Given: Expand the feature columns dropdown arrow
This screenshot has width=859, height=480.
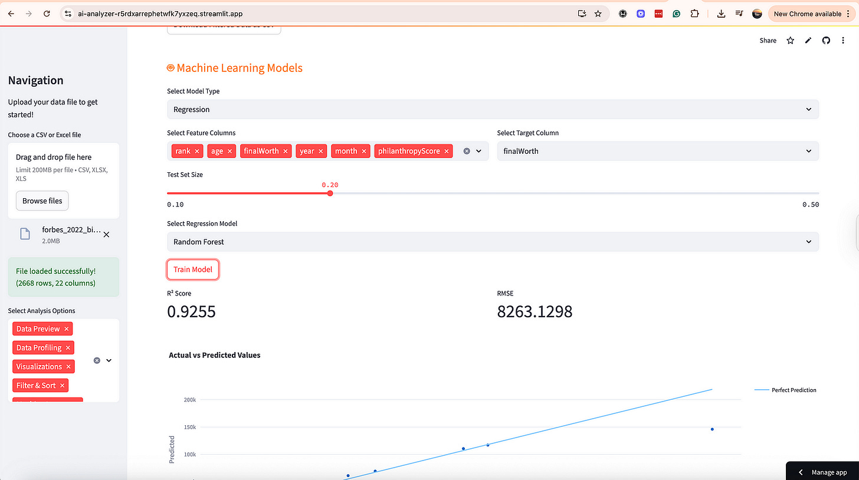Looking at the screenshot, I should 479,151.
